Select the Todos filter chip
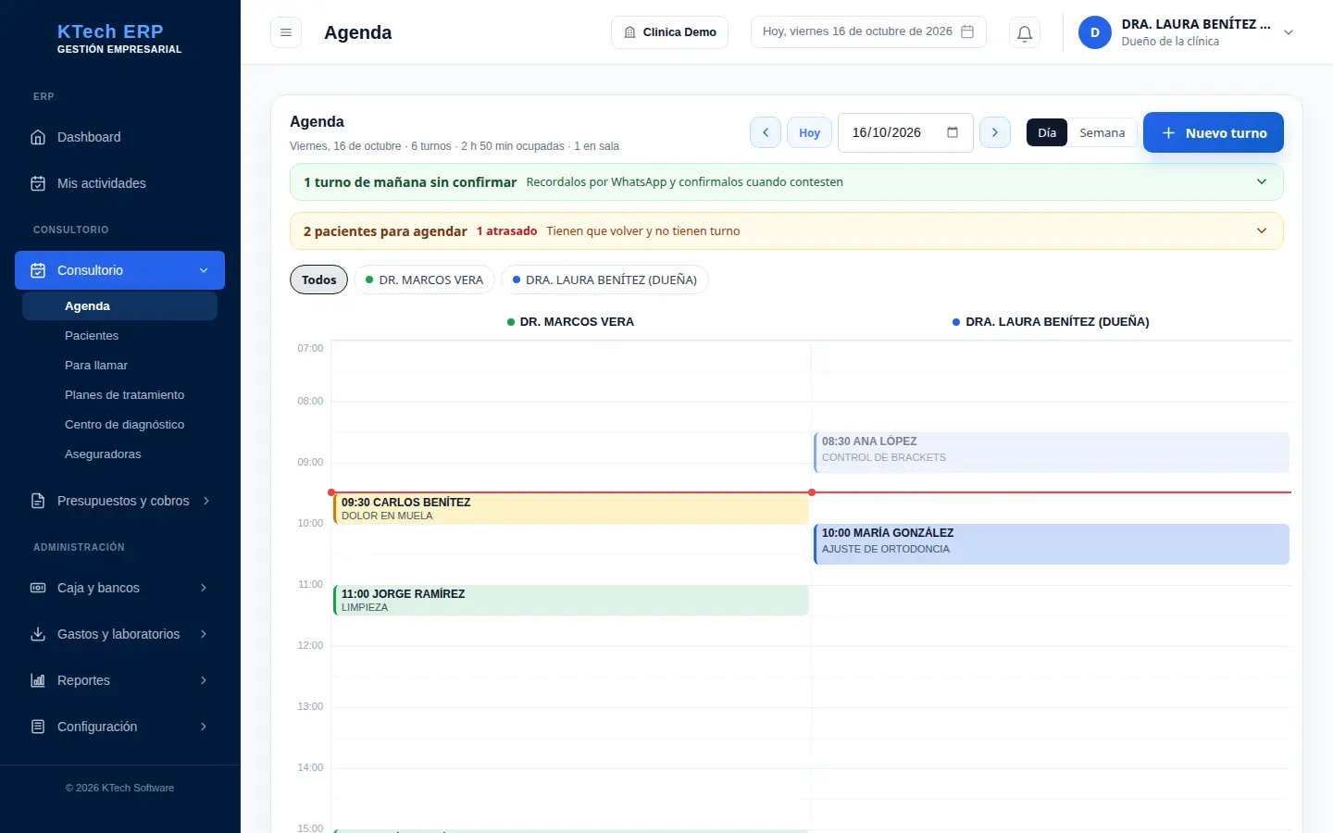 click(x=319, y=280)
